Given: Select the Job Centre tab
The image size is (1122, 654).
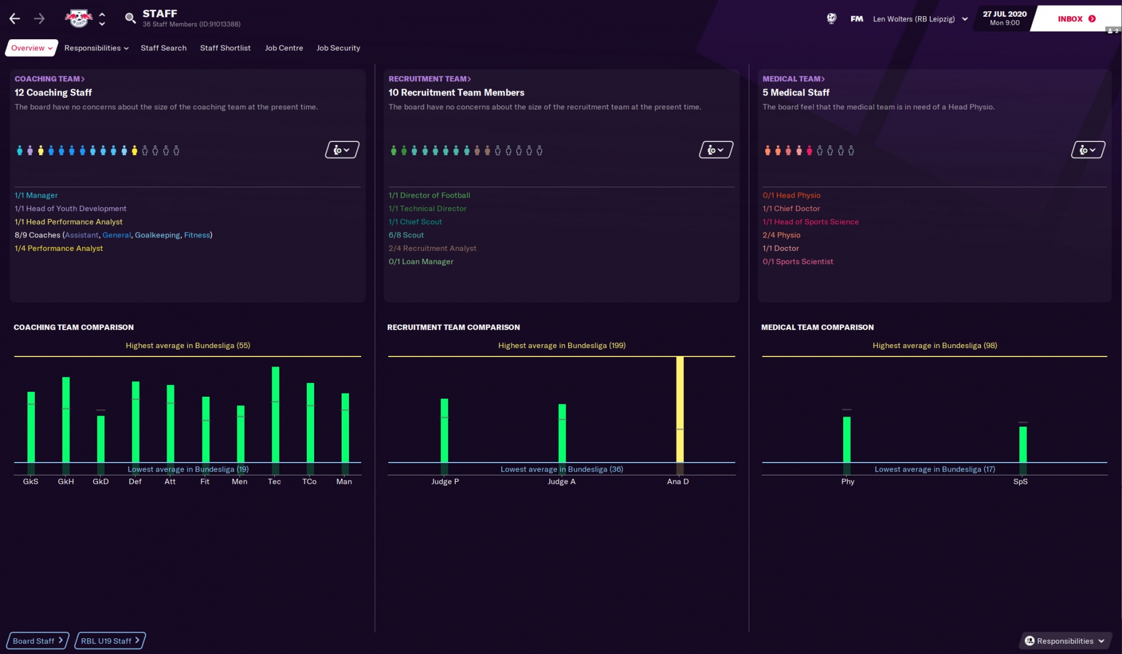Looking at the screenshot, I should tap(284, 48).
